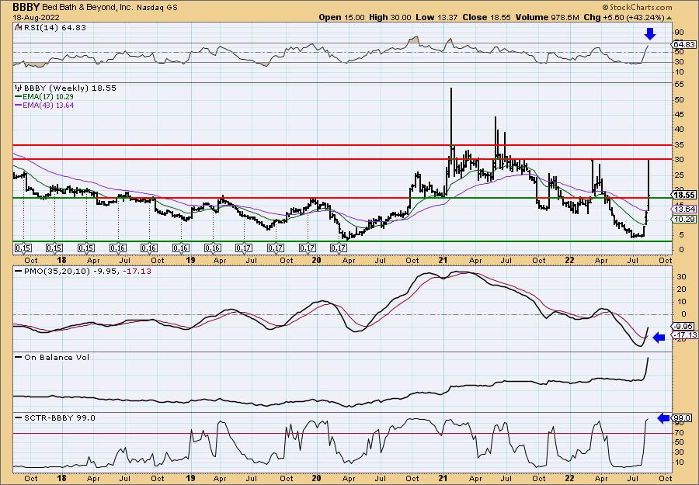Select the SCTR-BBBY 99.0 panel legend
Screen dimensions: 699x485
(55, 417)
